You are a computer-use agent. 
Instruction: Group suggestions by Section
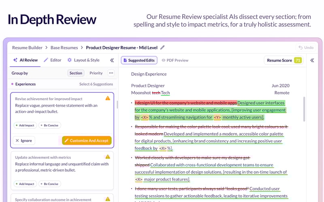76,73
